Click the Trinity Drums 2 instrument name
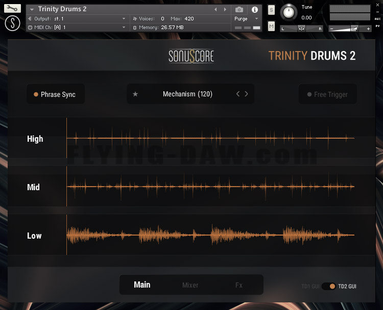This screenshot has height=310, width=383. pyautogui.click(x=62, y=9)
